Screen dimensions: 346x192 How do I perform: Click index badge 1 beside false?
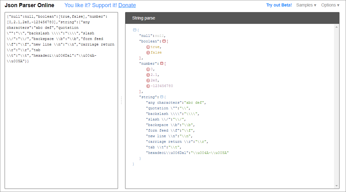(x=148, y=53)
